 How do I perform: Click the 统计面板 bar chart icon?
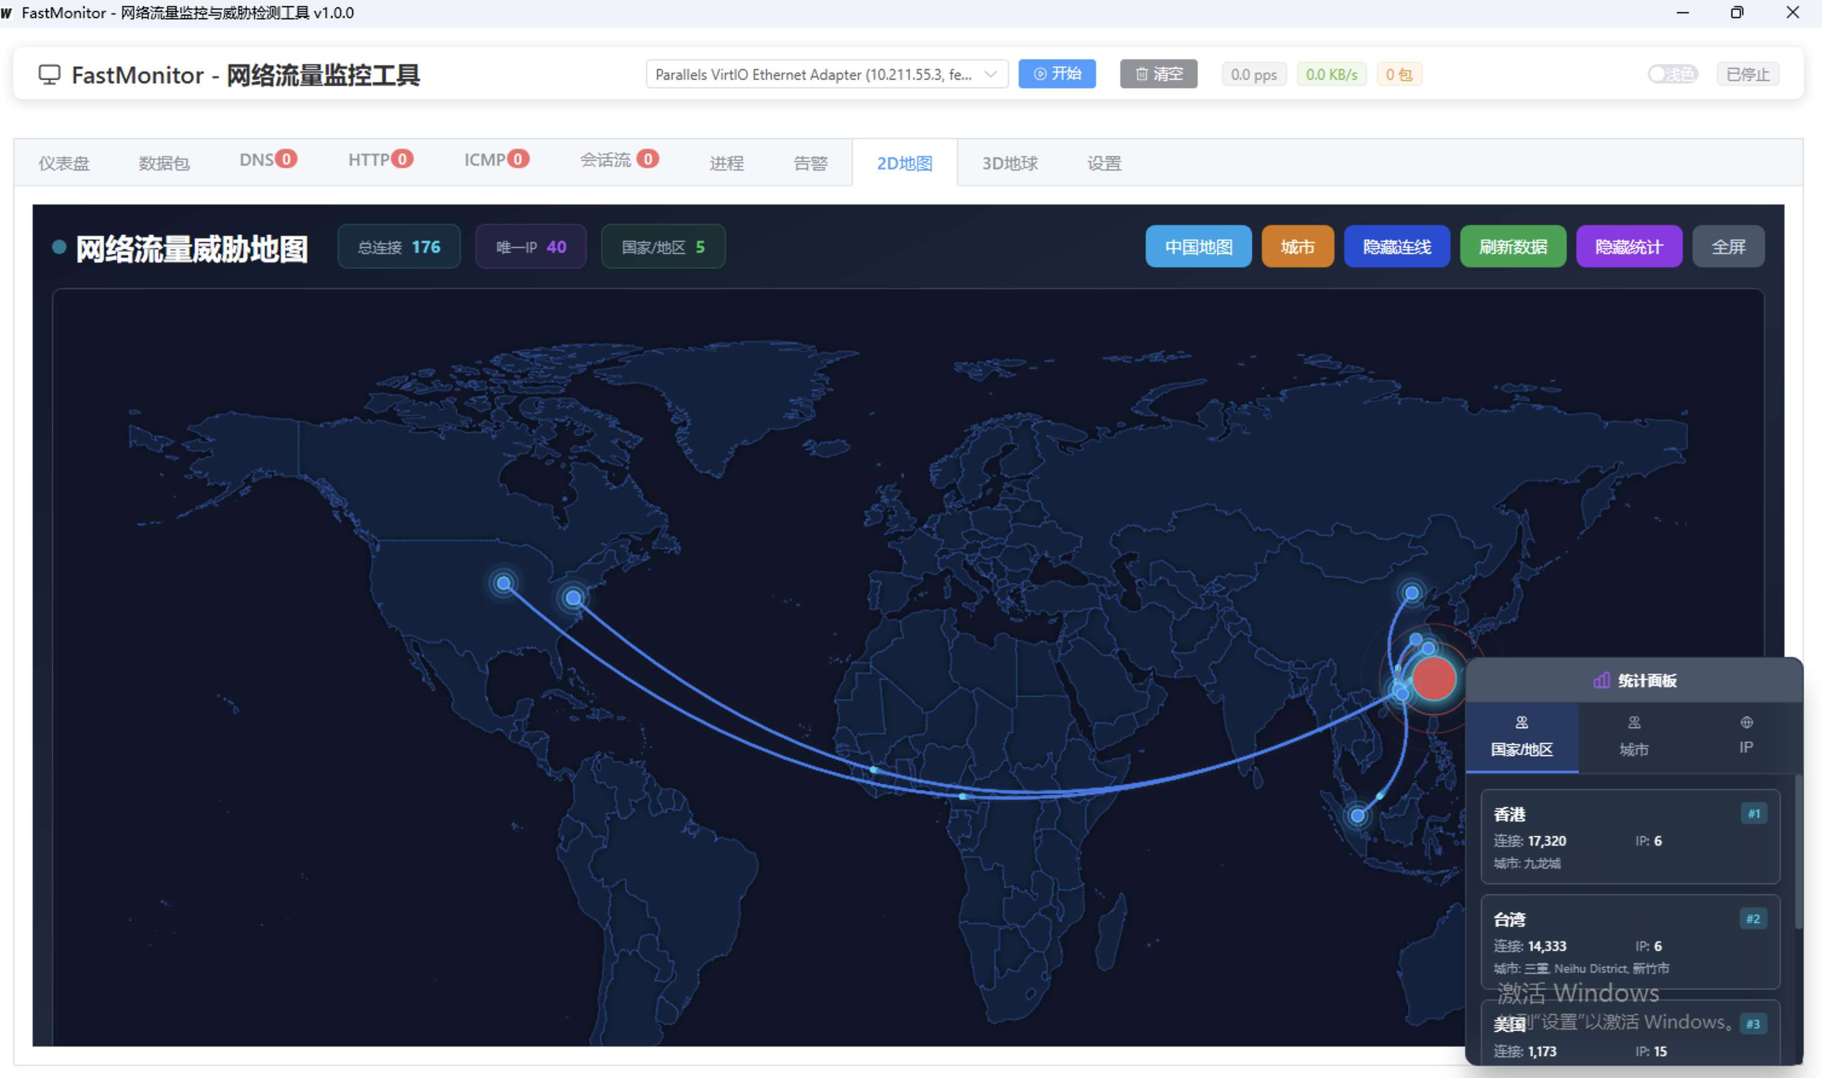tap(1601, 681)
